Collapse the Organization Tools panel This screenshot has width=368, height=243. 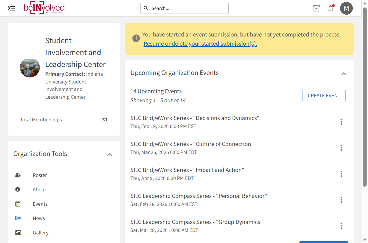pyautogui.click(x=110, y=155)
